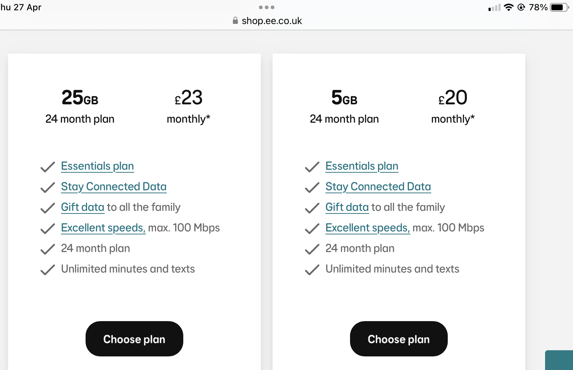573x370 pixels.
Task: Choose the 5GB £20 monthly plan
Action: [399, 339]
